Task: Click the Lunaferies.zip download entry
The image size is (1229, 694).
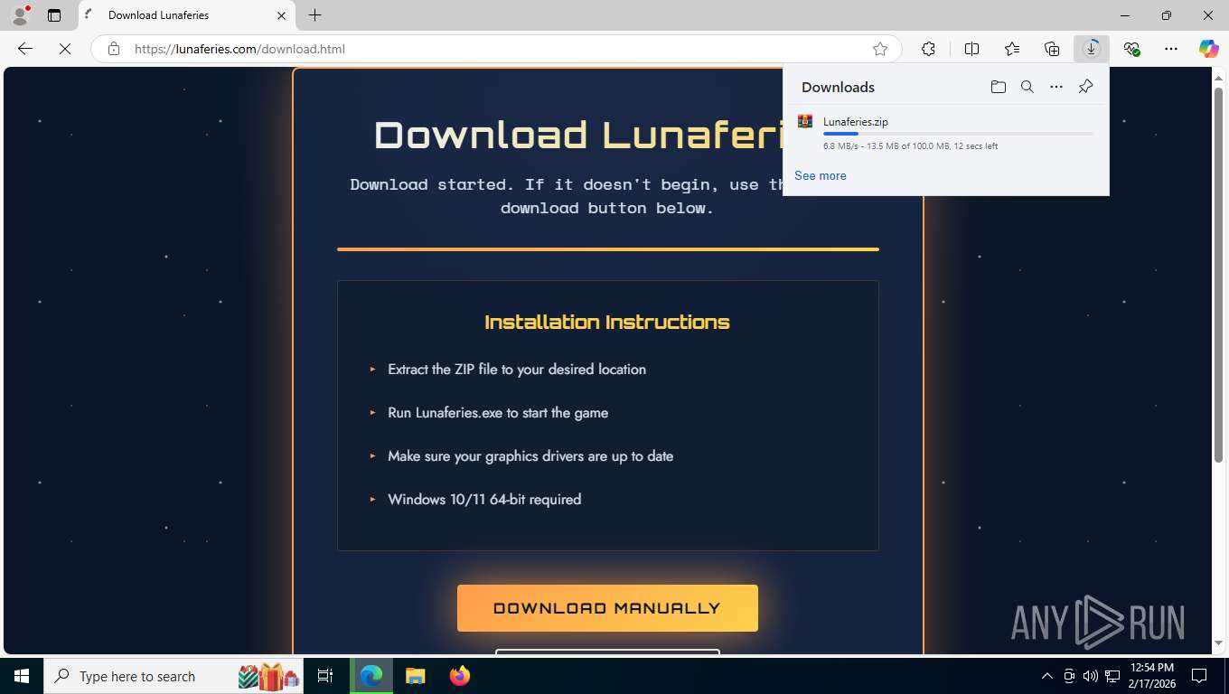Action: [x=945, y=133]
